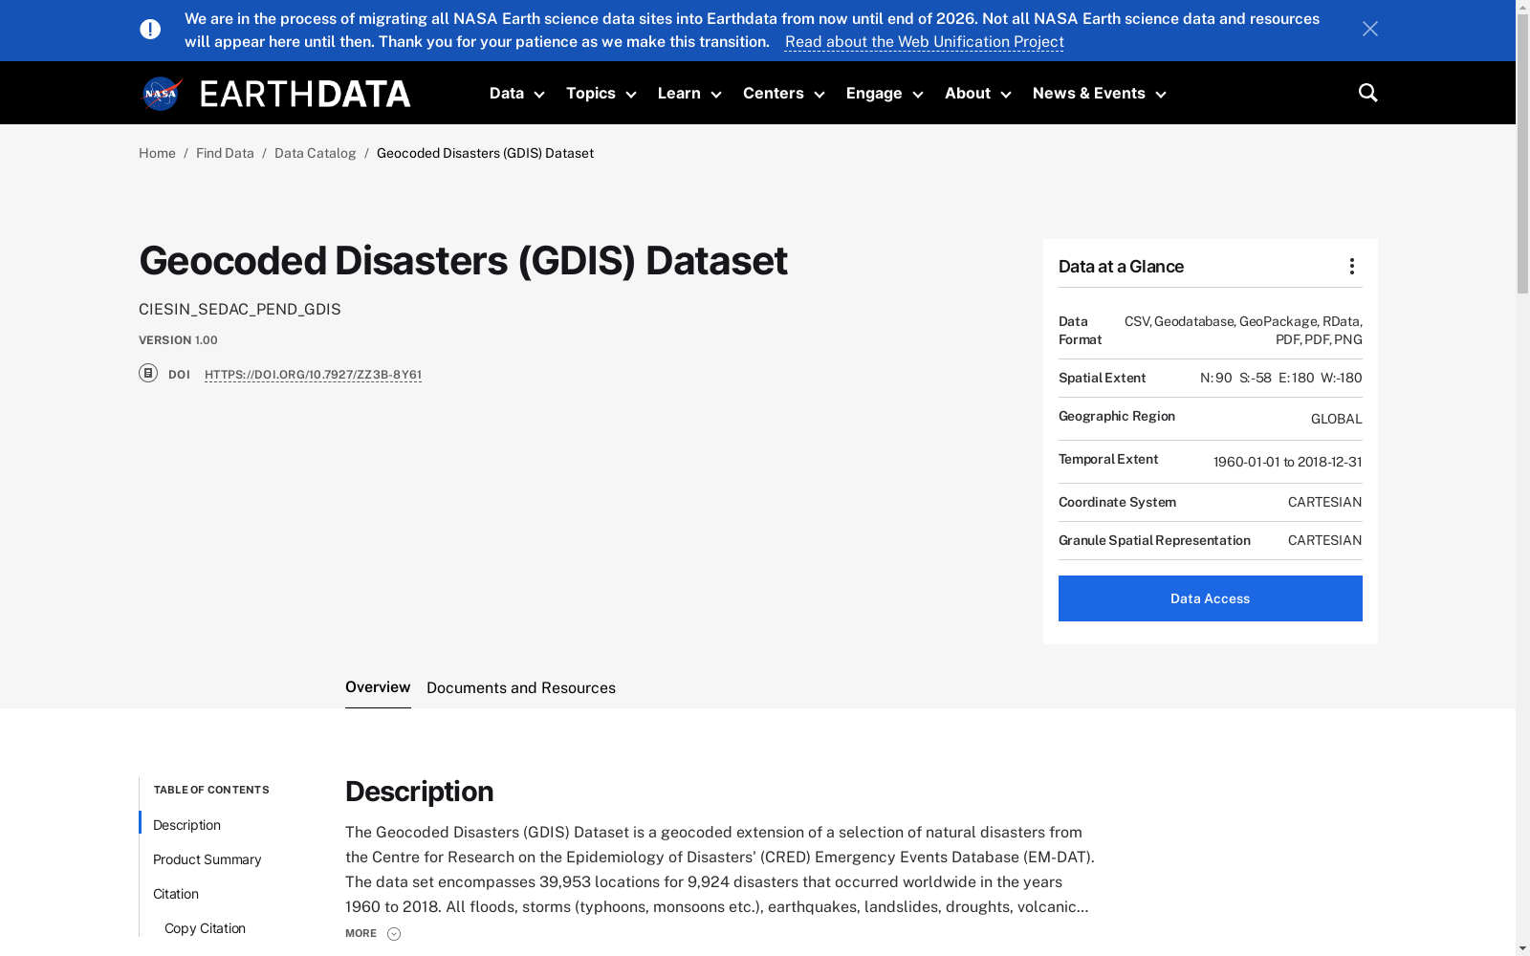The width and height of the screenshot is (1530, 956).
Task: Click the scrollbar down arrow
Action: point(1522,948)
